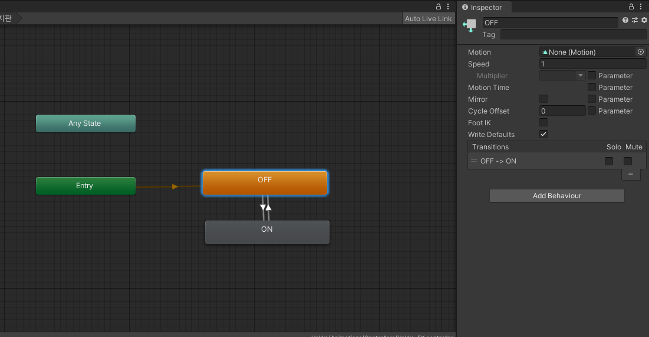This screenshot has width=649, height=337.
Task: Open the Inspector panel more options menu
Action: pyautogui.click(x=641, y=6)
